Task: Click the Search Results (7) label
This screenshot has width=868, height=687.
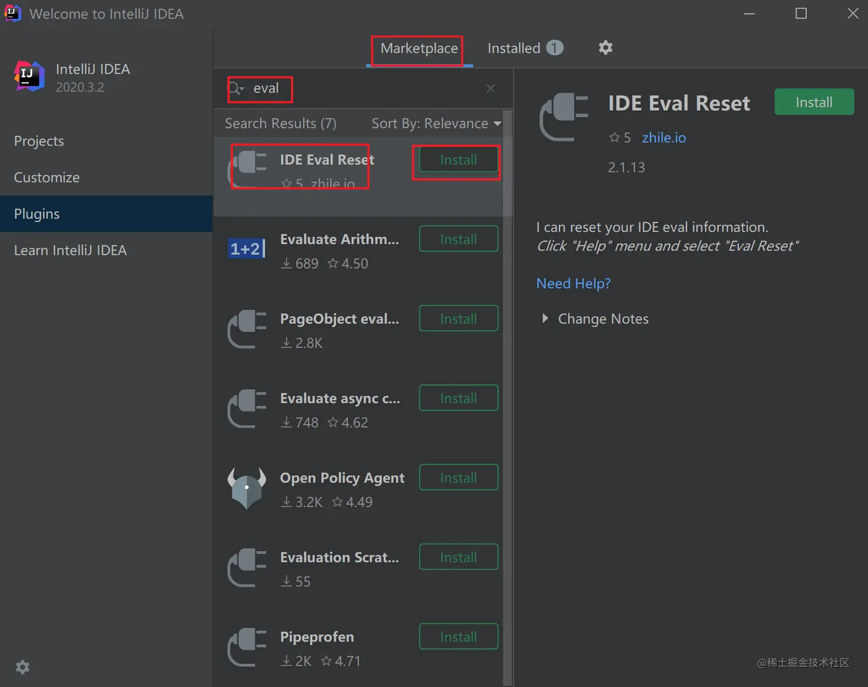Action: coord(281,123)
